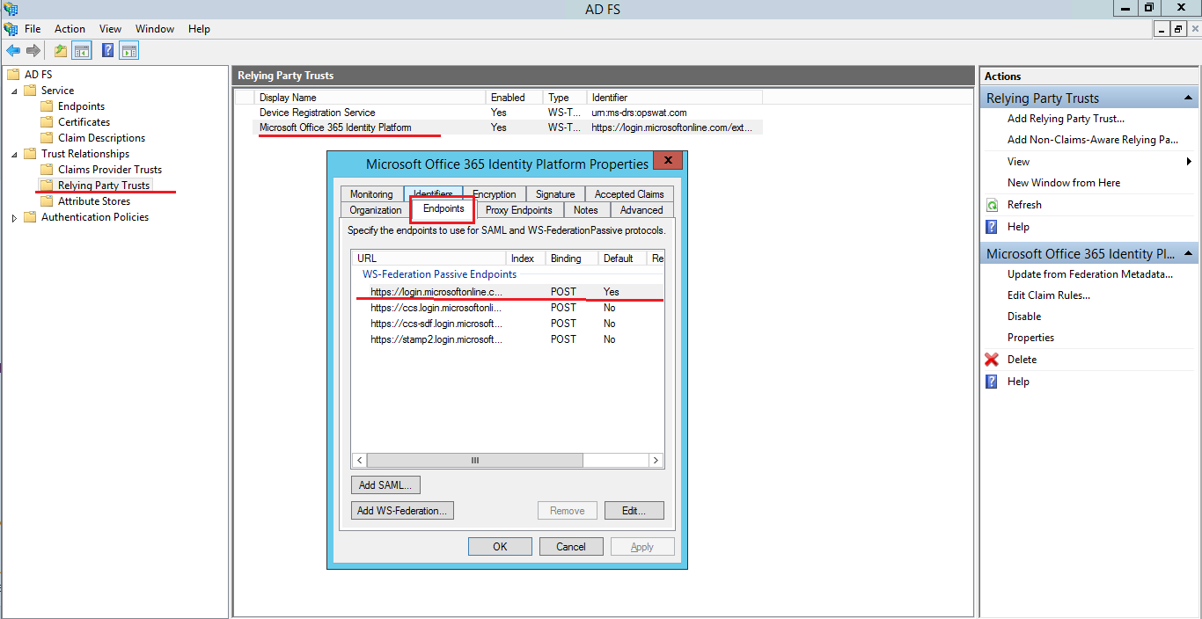Viewport: 1202px width, 619px height.
Task: Click the toolbar Help question mark icon
Action: (x=107, y=50)
